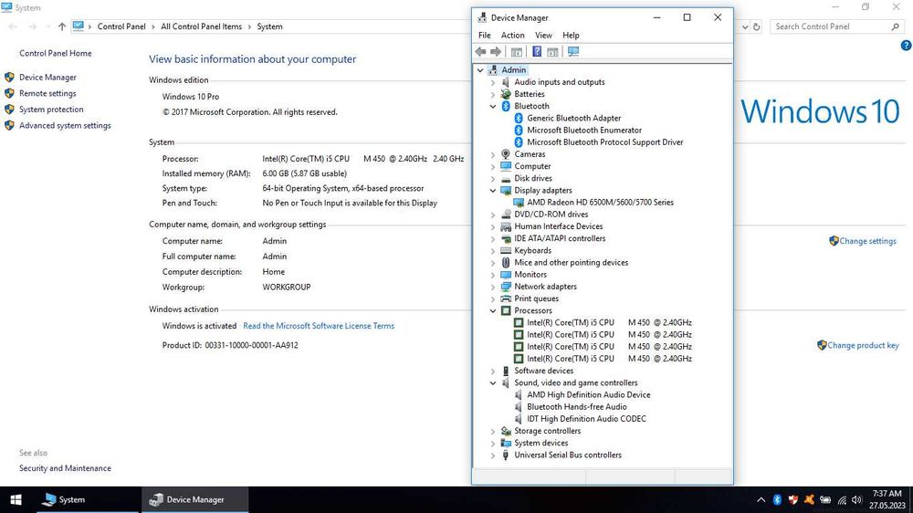913x513 pixels.
Task: Click the System window help question icon
Action: 906,46
